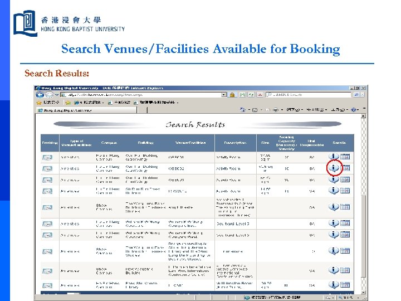Image resolution: width=401 pixels, height=301 pixels.
Task: Click the Building column header
Action: 145,143
